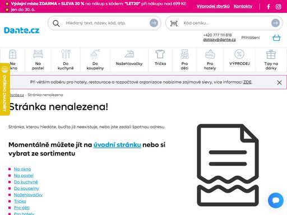
Task: Open the Facebook page icon
Action: tap(269, 7)
